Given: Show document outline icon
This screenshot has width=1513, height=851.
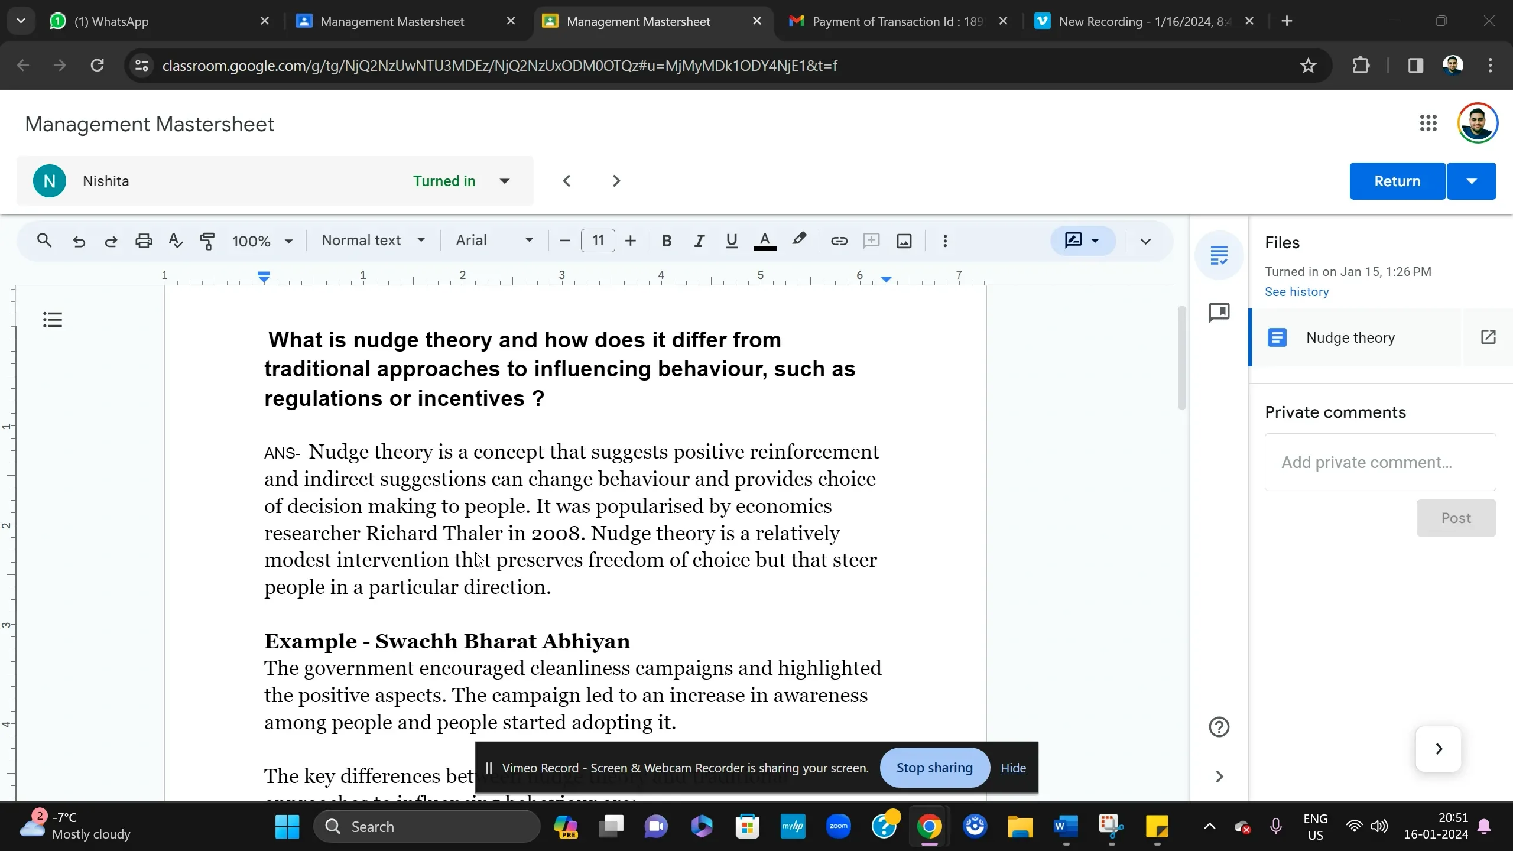Looking at the screenshot, I should [53, 320].
